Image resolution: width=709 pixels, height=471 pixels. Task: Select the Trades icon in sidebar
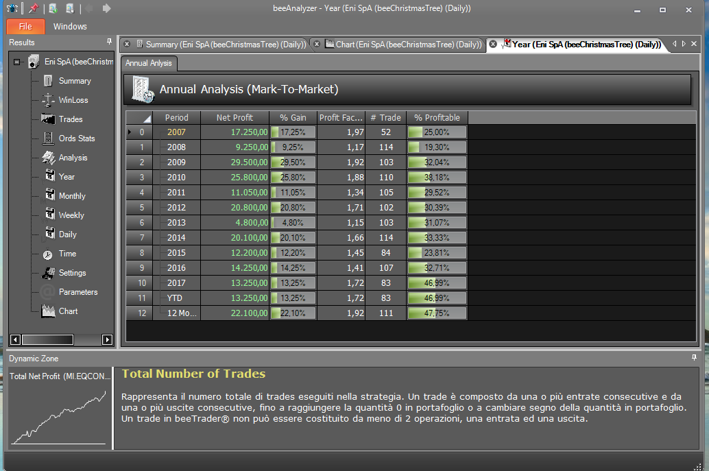[x=48, y=119]
